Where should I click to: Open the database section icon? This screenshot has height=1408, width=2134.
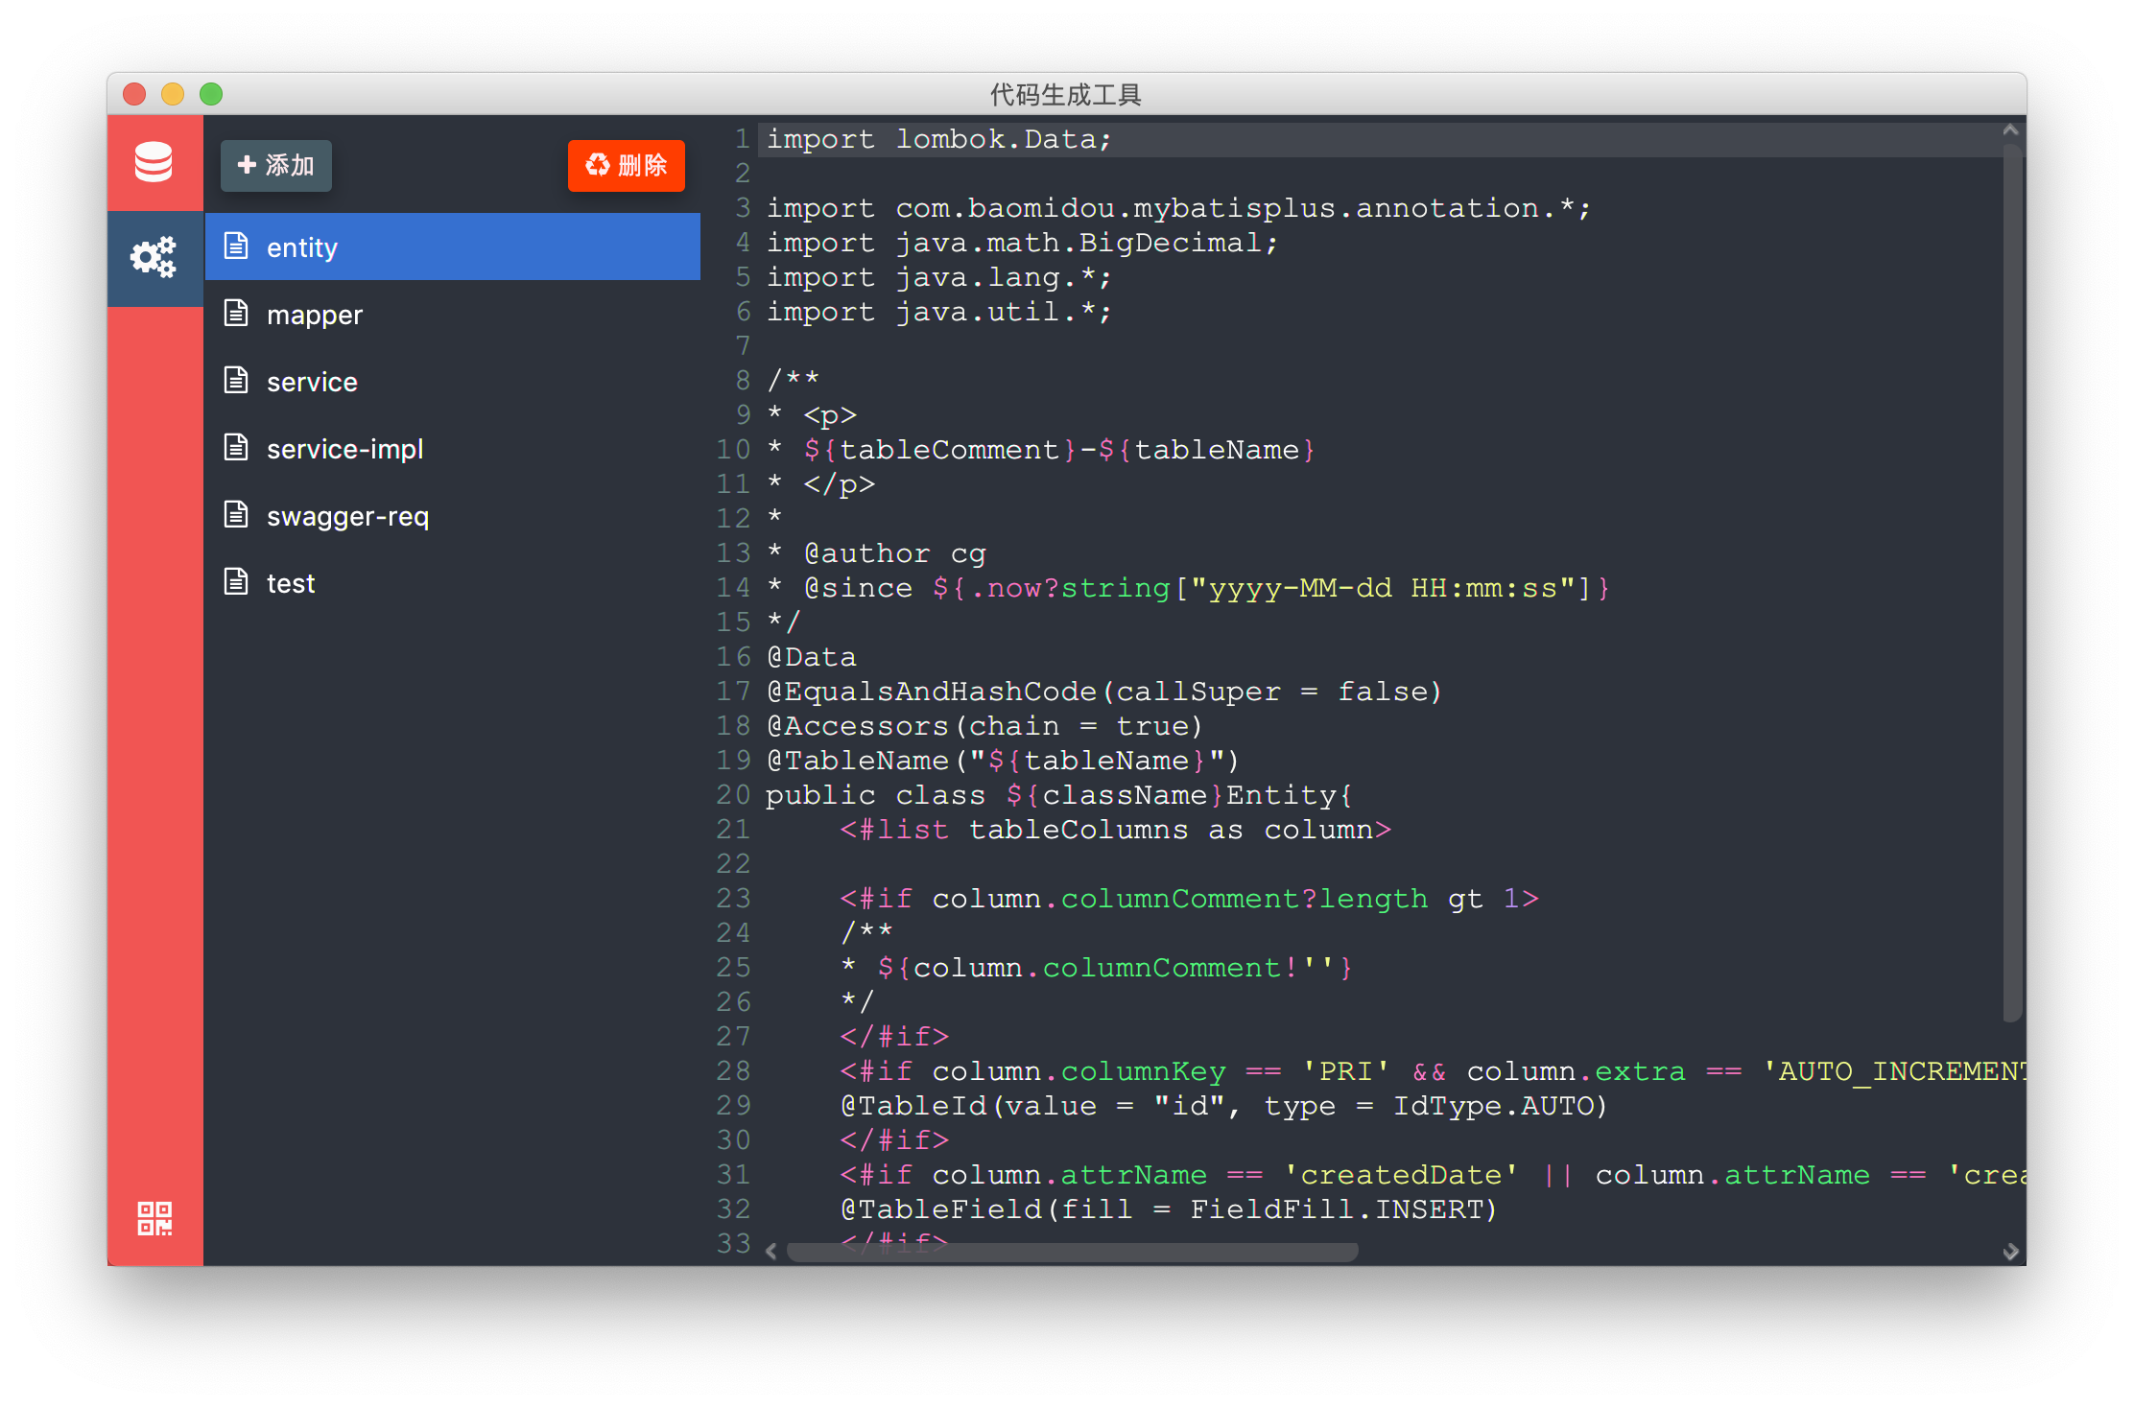click(x=154, y=162)
